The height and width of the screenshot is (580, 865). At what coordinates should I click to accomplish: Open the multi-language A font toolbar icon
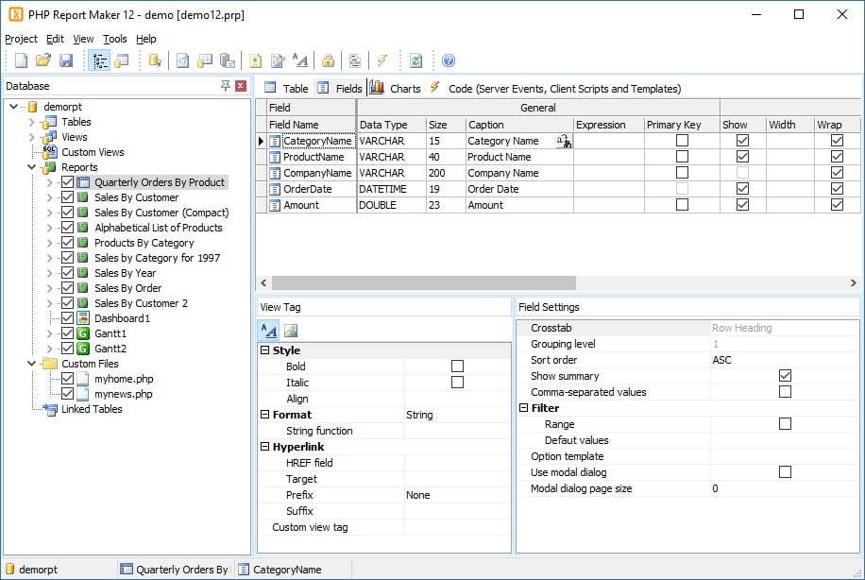point(300,60)
